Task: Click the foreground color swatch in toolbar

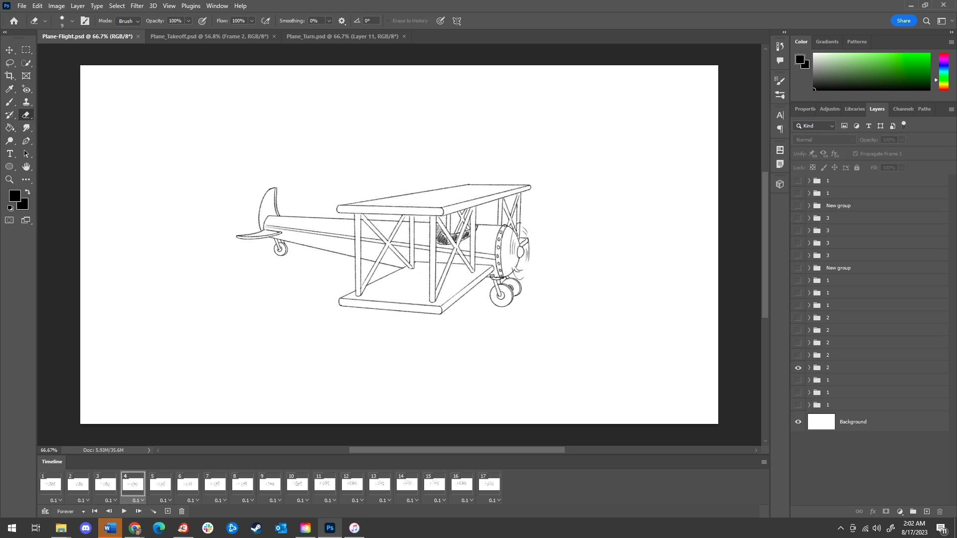Action: click(14, 196)
